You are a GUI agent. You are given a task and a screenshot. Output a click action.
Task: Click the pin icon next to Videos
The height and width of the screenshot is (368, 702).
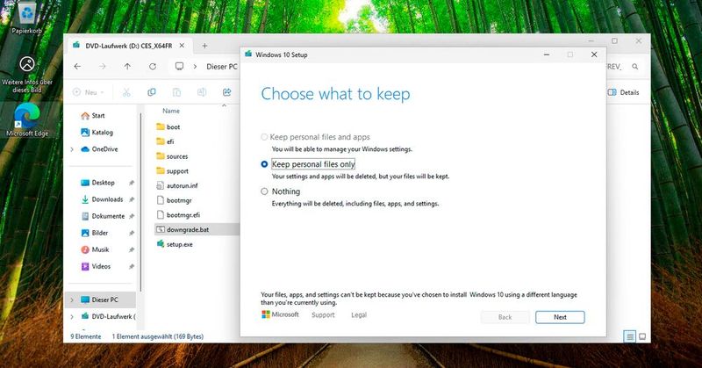(132, 266)
